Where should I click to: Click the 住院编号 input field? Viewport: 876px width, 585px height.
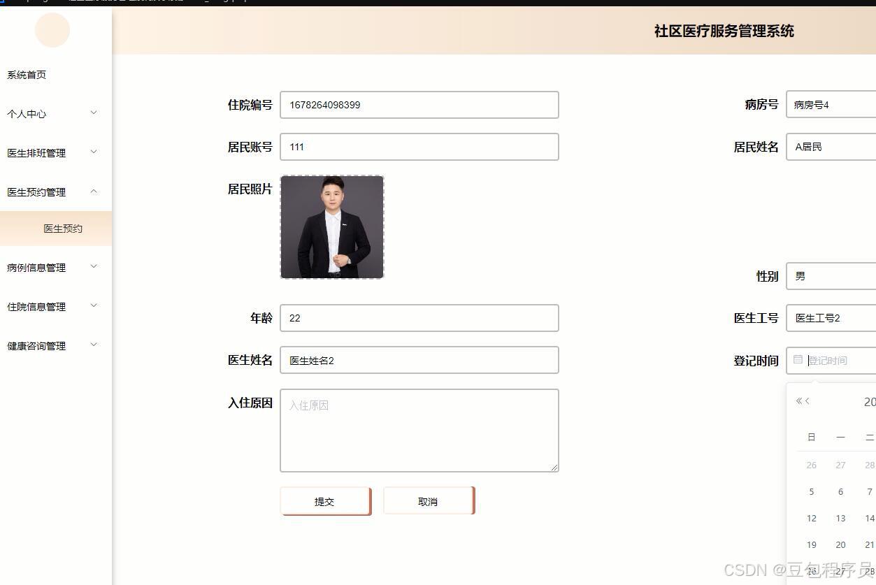tap(419, 104)
